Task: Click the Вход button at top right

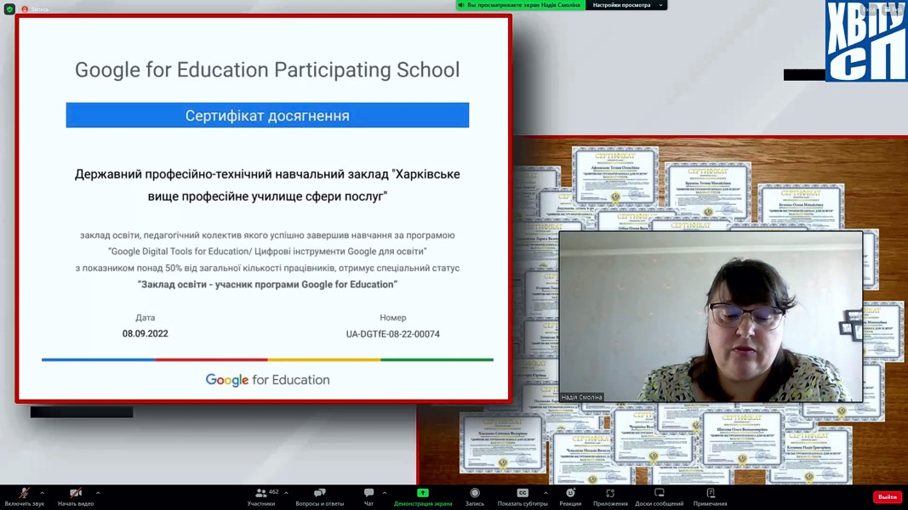Action: click(869, 9)
